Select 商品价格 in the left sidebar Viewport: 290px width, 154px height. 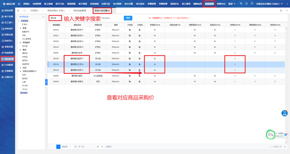coord(7,59)
